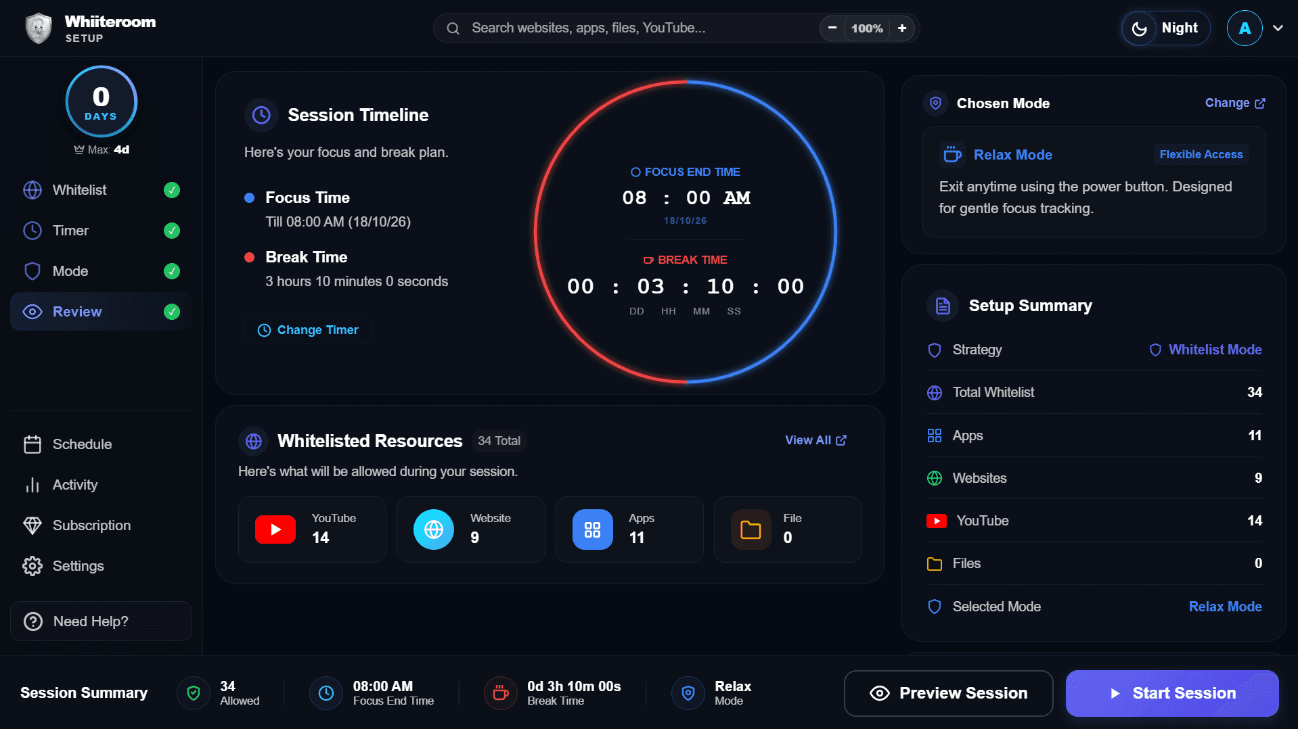Image resolution: width=1298 pixels, height=729 pixels.
Task: Click Whitelist Mode strategy value
Action: 1205,350
